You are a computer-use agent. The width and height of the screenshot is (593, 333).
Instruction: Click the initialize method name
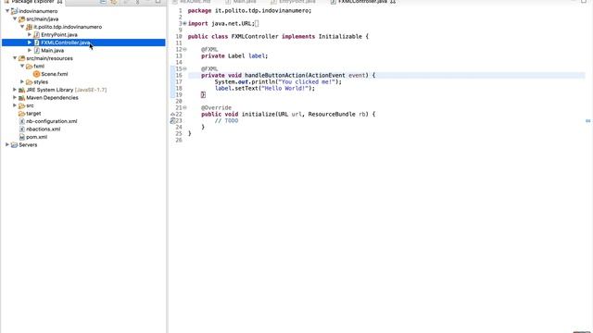[x=259, y=114]
